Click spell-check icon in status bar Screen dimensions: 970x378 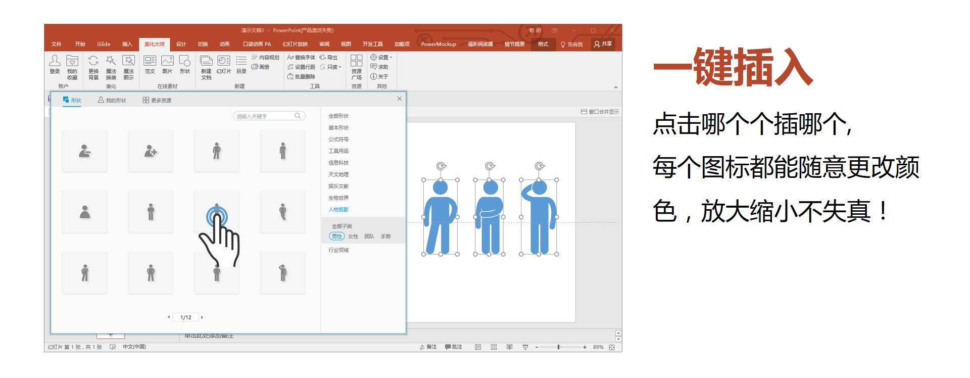coord(113,347)
